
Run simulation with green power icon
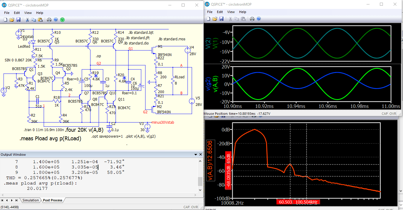62,20
